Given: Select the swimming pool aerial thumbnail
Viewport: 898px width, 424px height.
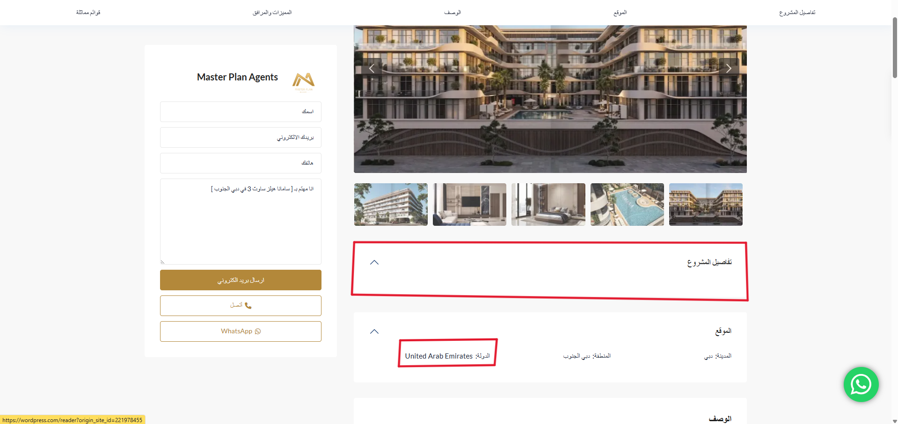Looking at the screenshot, I should pos(627,204).
